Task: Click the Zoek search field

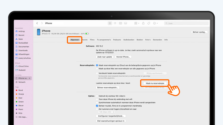Action: [186, 23]
